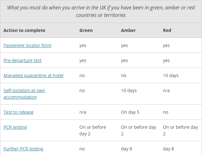The height and width of the screenshot is (156, 202).
Task: Click 10 days in Self-isolation row
Action: pos(129,91)
